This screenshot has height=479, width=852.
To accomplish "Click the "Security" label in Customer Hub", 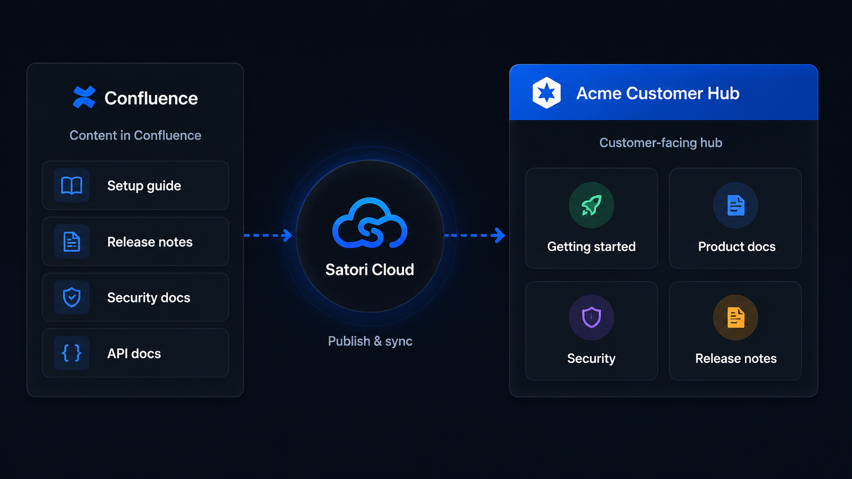I will click(x=592, y=359).
